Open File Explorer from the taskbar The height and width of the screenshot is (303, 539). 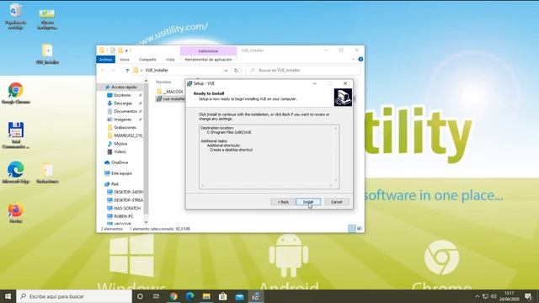(x=206, y=296)
